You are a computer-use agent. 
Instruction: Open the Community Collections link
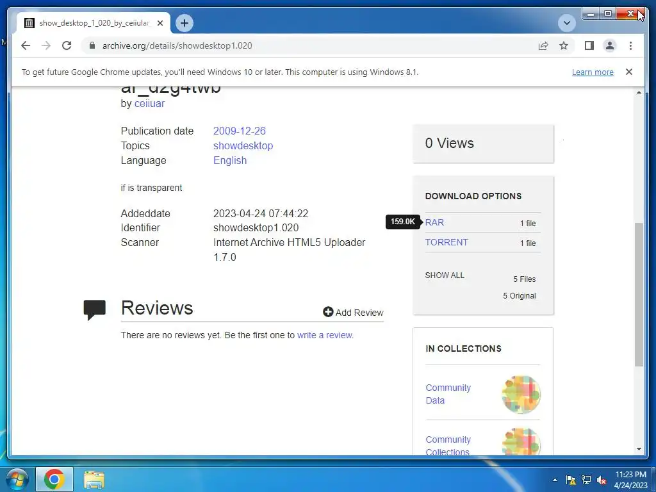pyautogui.click(x=448, y=446)
